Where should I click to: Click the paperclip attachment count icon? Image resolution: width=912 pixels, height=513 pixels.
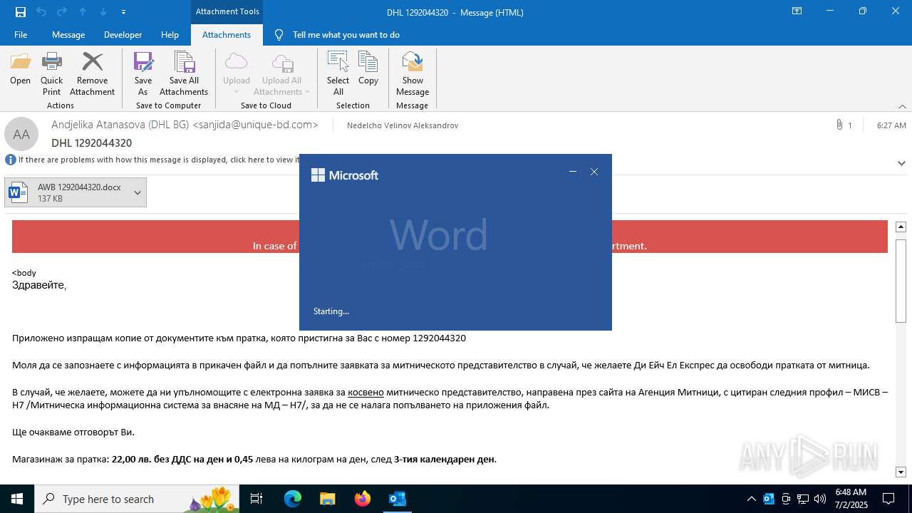[x=839, y=125]
